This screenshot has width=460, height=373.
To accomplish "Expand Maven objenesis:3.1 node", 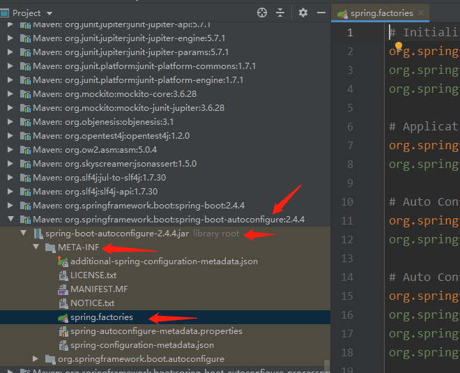I will click(10, 121).
